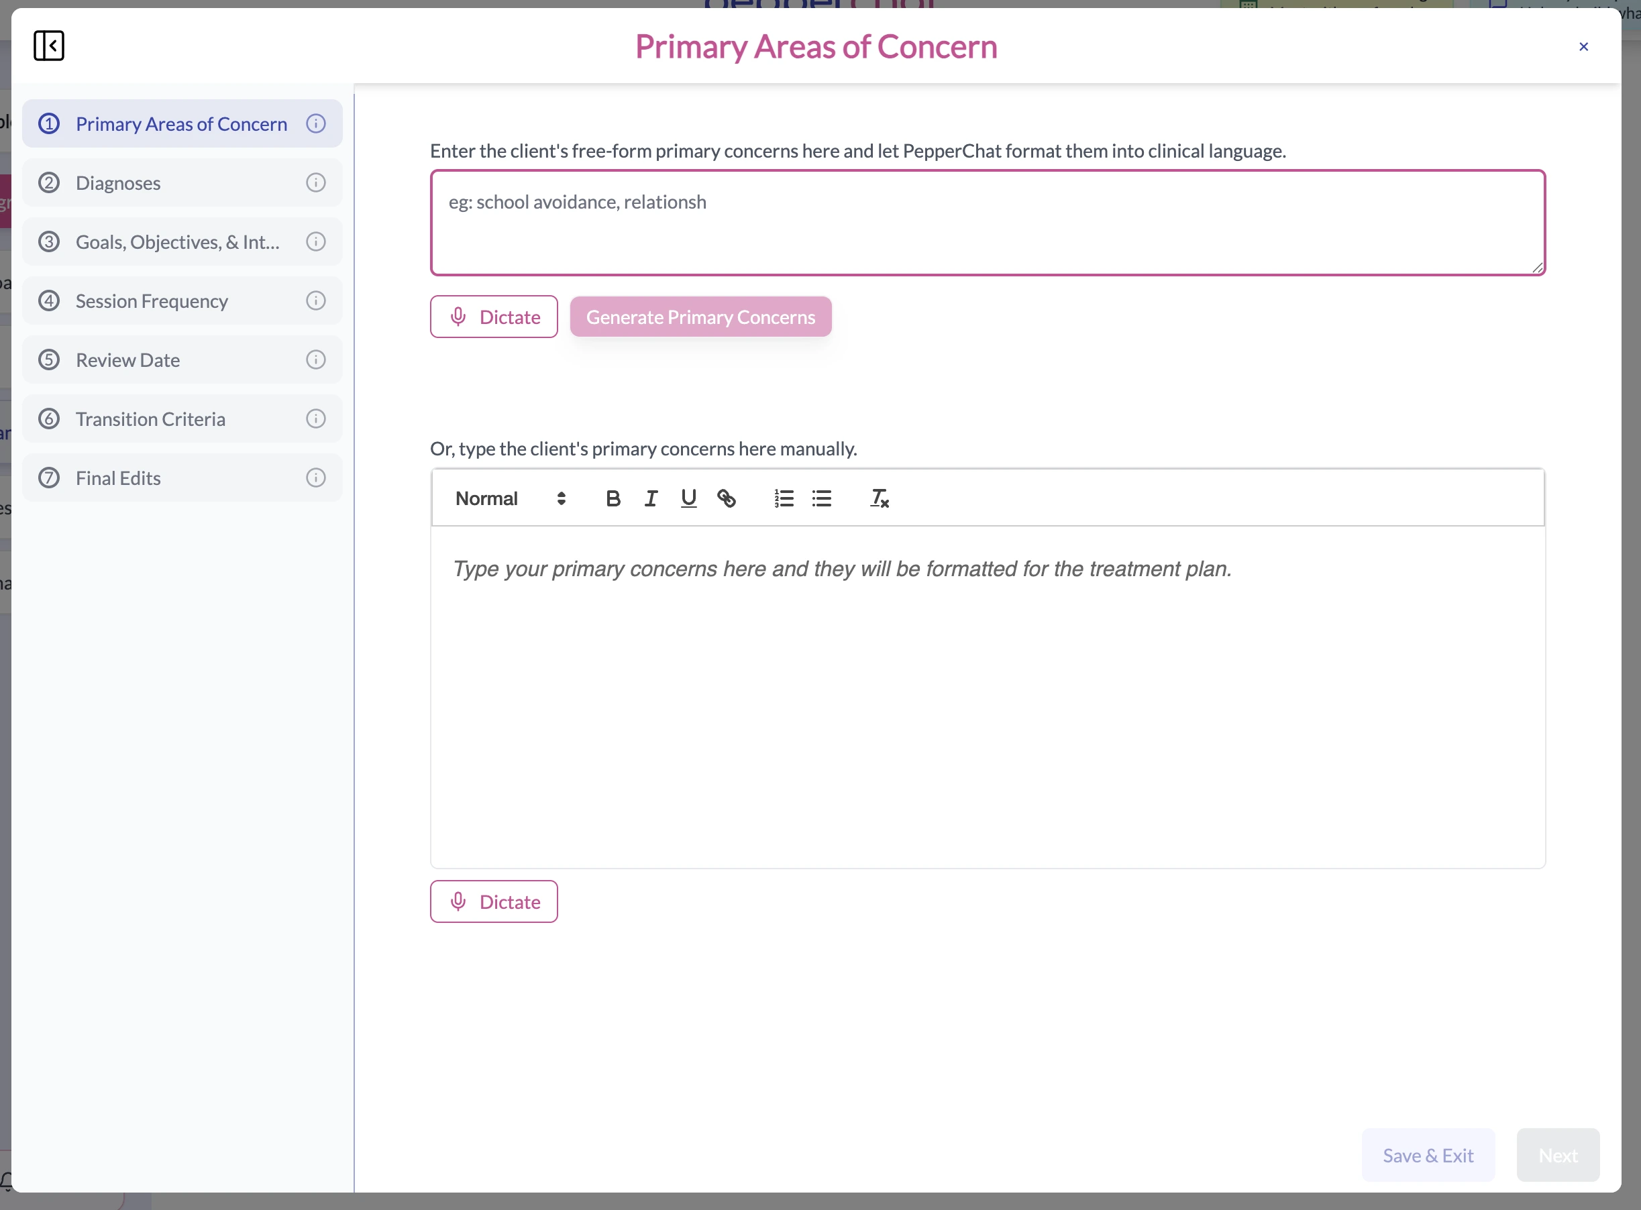Open info for Diagnoses step
Screen dimensions: 1641x1210
pyautogui.click(x=316, y=183)
